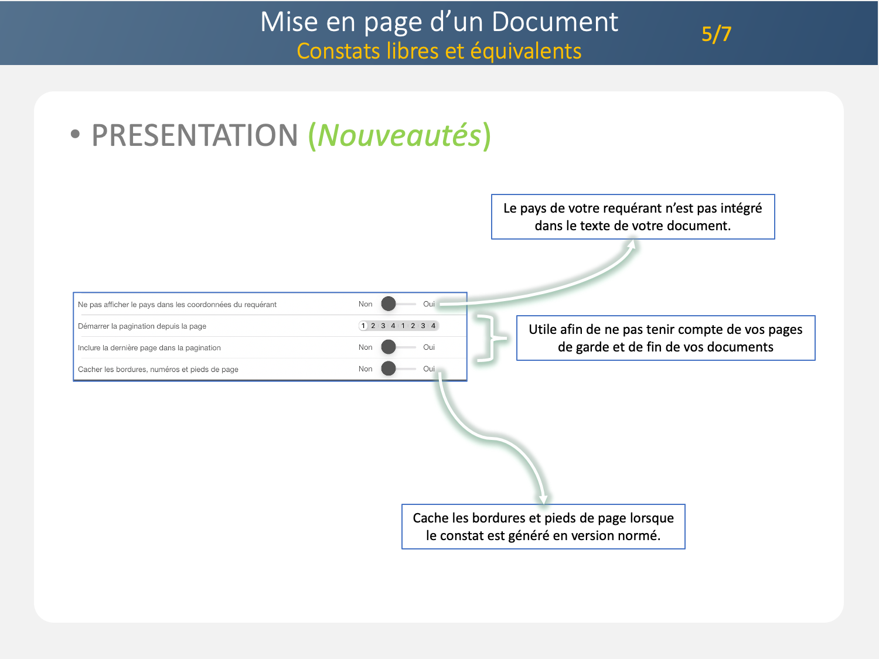Select the last page 4 pagination segment
This screenshot has width=879, height=659.
coord(433,326)
